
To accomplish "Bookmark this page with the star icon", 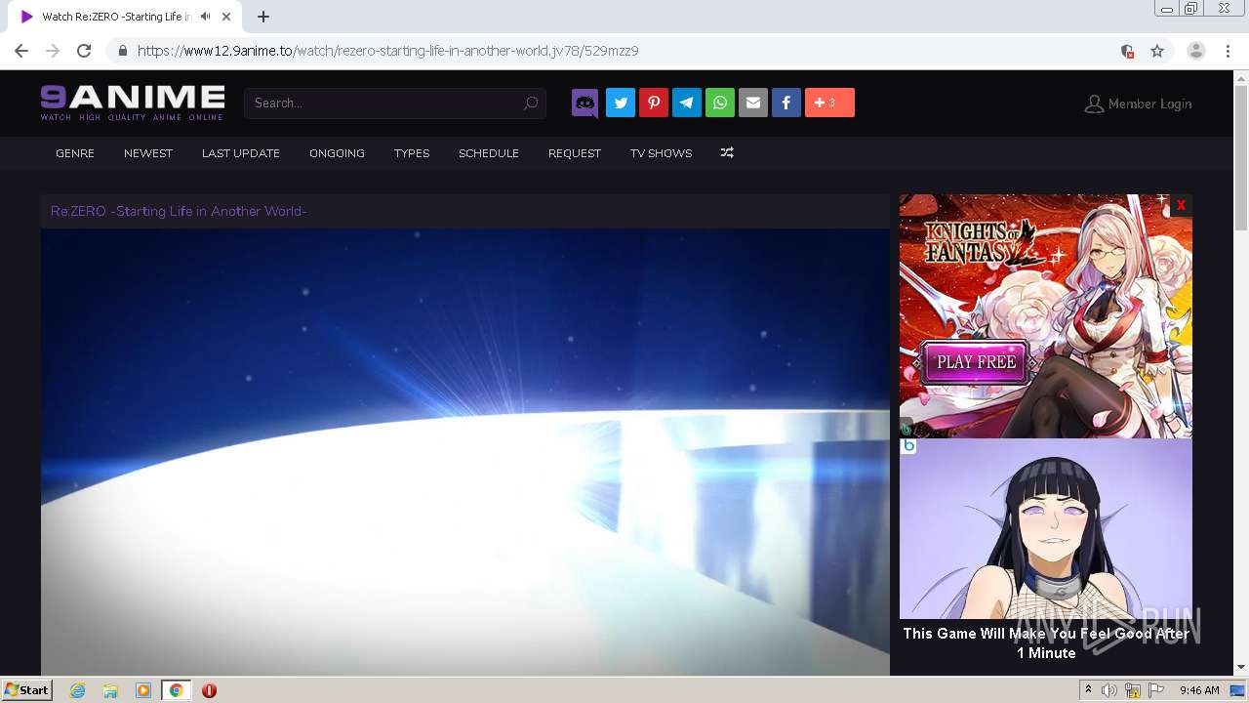I will click(x=1157, y=51).
